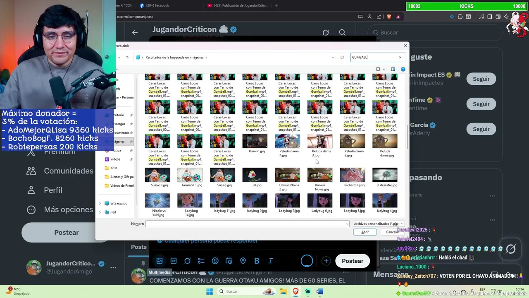Select the Richard 1.png file
Screen dimensions: 529x298
tap(353, 178)
